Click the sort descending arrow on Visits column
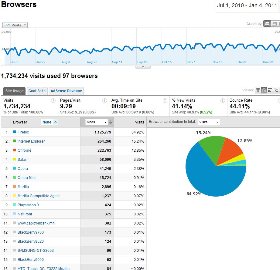Image resolution: width=280 pixels, height=270 pixels. (111, 122)
